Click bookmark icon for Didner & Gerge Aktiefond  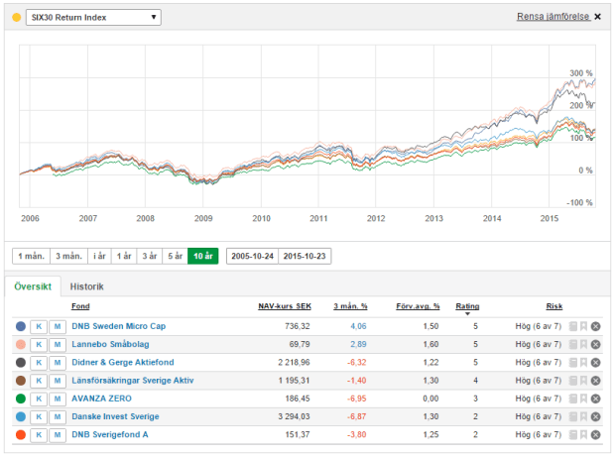pos(584,362)
